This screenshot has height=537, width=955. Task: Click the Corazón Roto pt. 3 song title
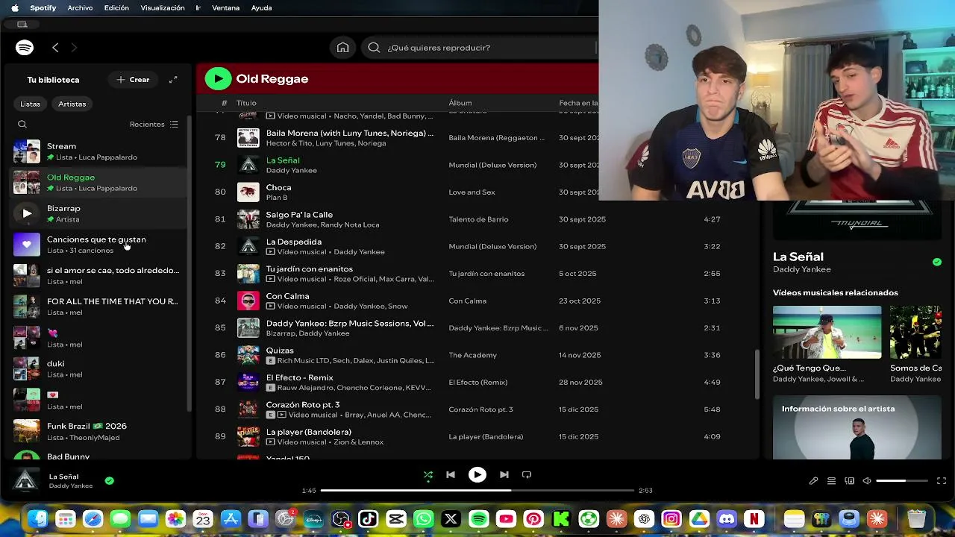click(303, 405)
